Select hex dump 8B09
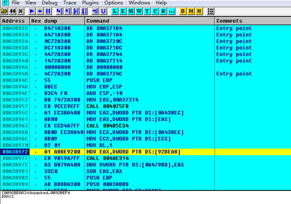Image resolution: width=291 pixels, height=204 pixels. (x=51, y=139)
